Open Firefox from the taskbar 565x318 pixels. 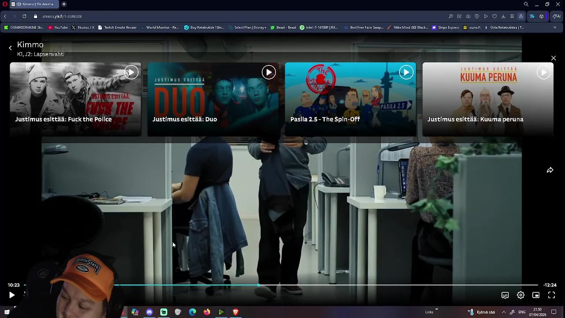(x=207, y=312)
